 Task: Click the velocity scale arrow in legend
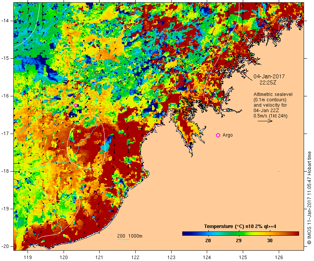point(265,121)
